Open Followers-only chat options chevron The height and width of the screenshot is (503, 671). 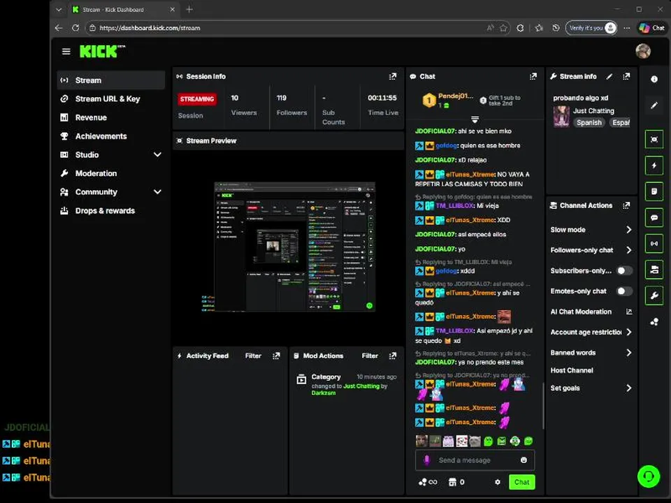(x=628, y=250)
